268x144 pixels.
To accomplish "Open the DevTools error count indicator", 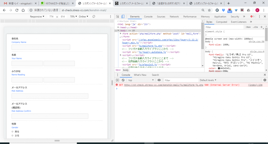I will tap(252, 17).
